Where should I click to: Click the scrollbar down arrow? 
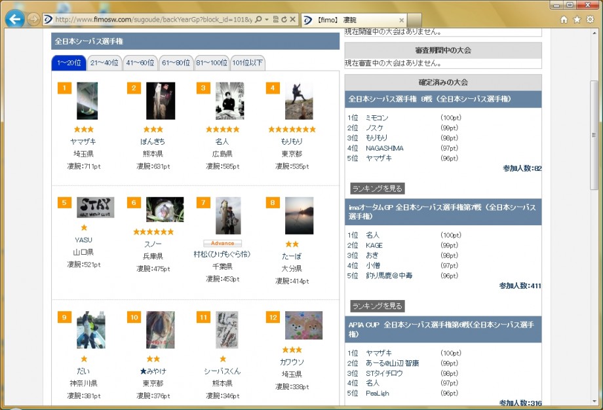tap(594, 401)
